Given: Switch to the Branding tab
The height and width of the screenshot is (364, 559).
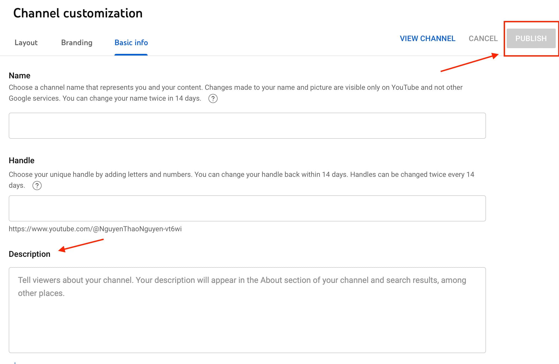Looking at the screenshot, I should 77,43.
